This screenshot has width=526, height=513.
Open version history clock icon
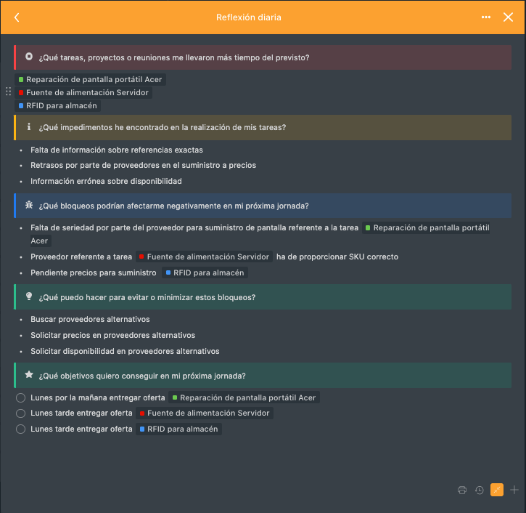coord(480,490)
